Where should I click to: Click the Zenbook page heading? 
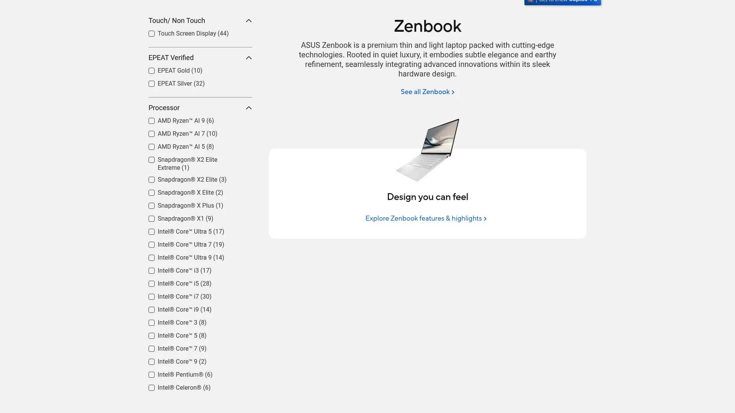428,26
